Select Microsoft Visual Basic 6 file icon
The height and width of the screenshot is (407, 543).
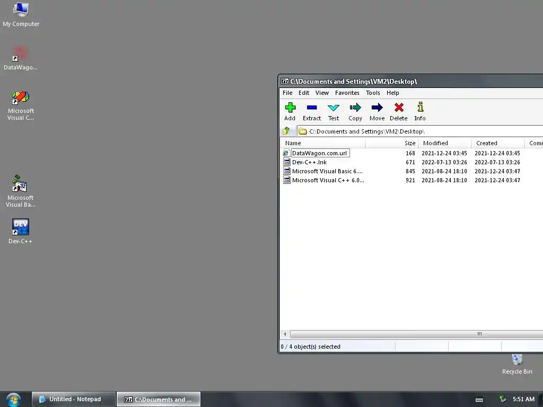287,171
